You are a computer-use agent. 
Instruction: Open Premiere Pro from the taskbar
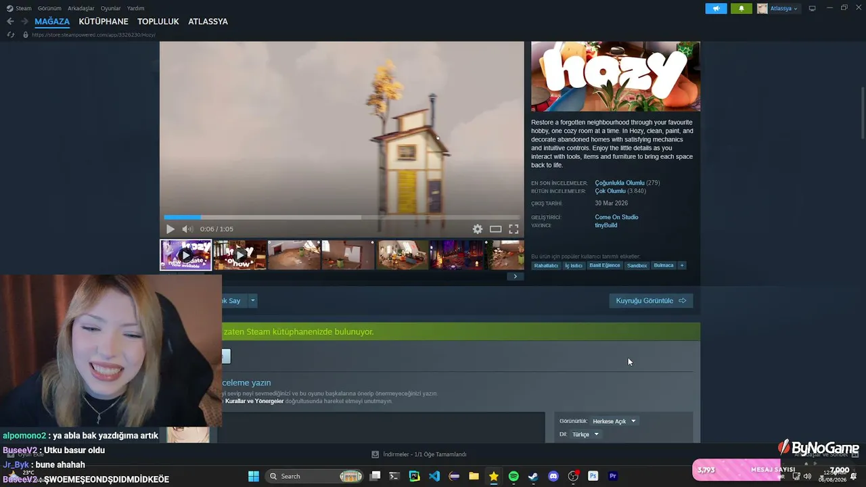point(613,476)
